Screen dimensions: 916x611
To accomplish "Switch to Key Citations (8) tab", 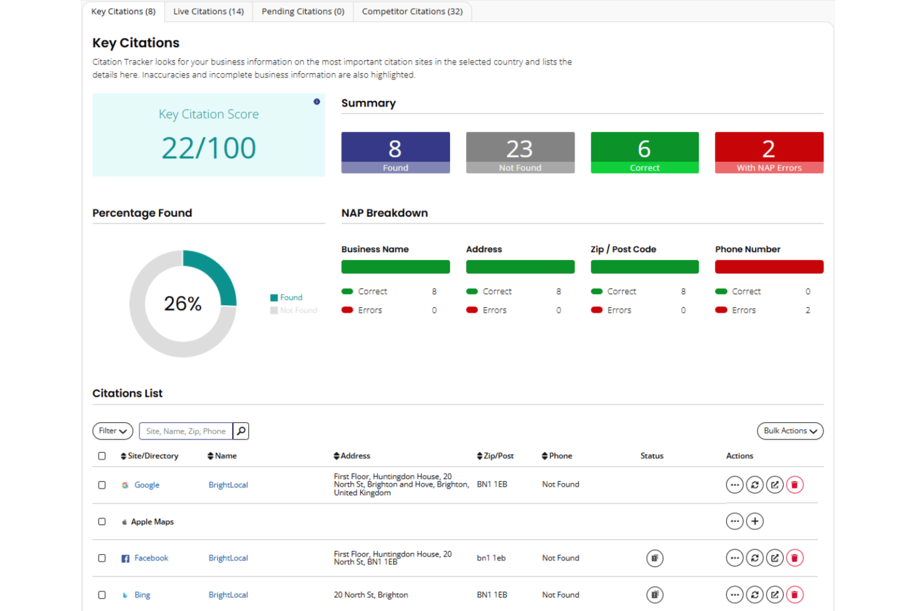I will tap(123, 12).
